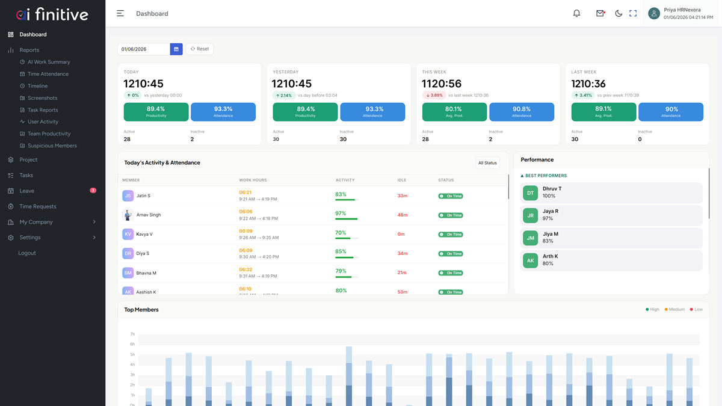Open the calendar picker next to the date

(x=176, y=49)
